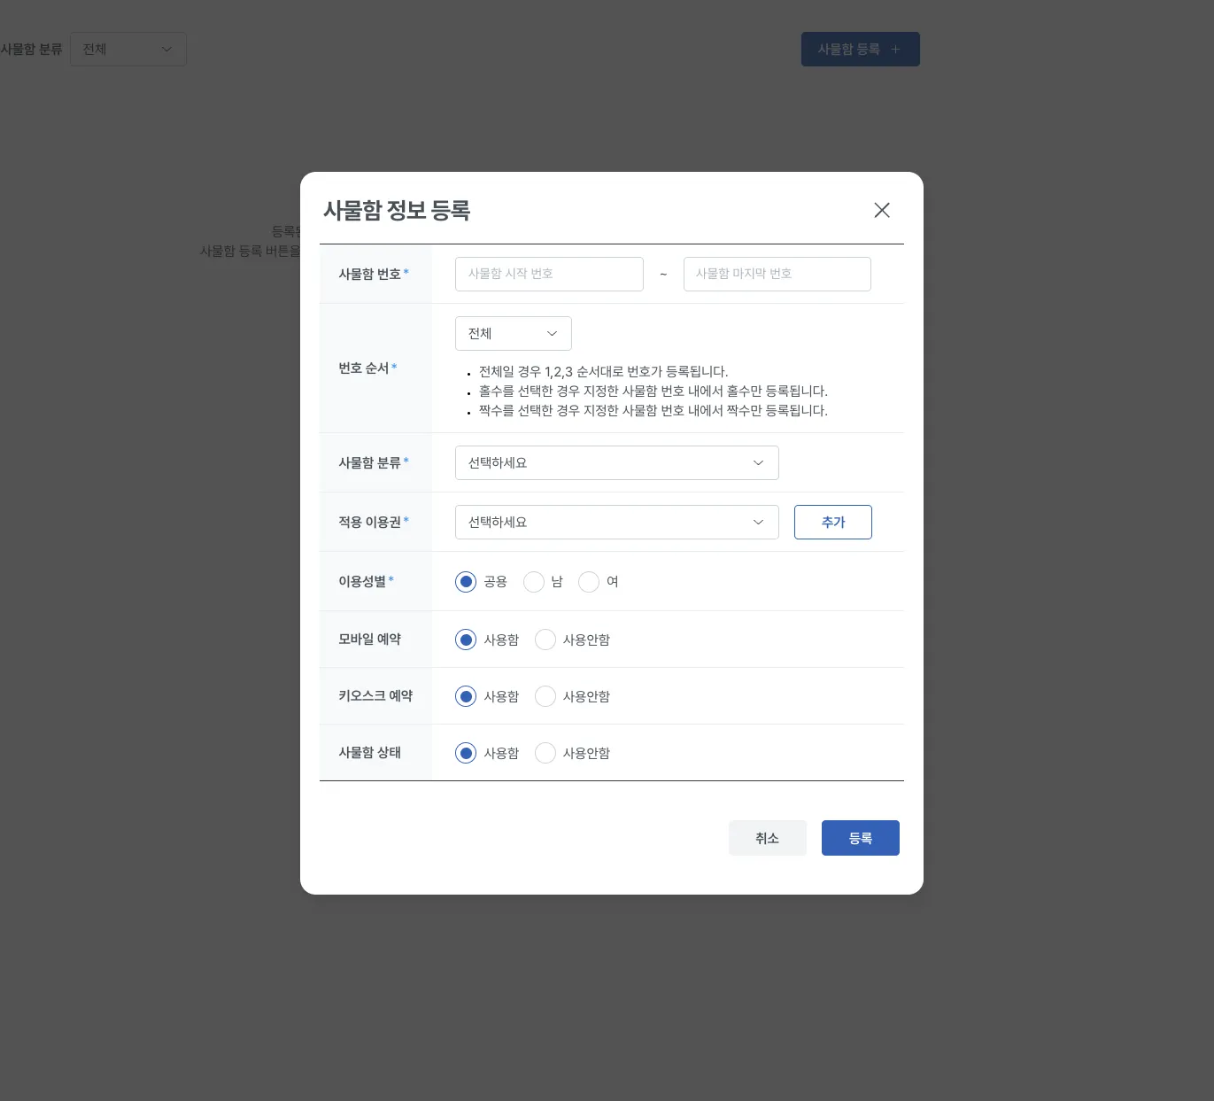Set 키오스크 예약 to 사용안함
Viewport: 1214px width, 1101px height.
pyautogui.click(x=545, y=696)
